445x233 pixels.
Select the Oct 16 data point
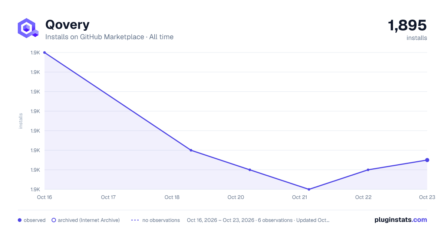click(x=44, y=53)
